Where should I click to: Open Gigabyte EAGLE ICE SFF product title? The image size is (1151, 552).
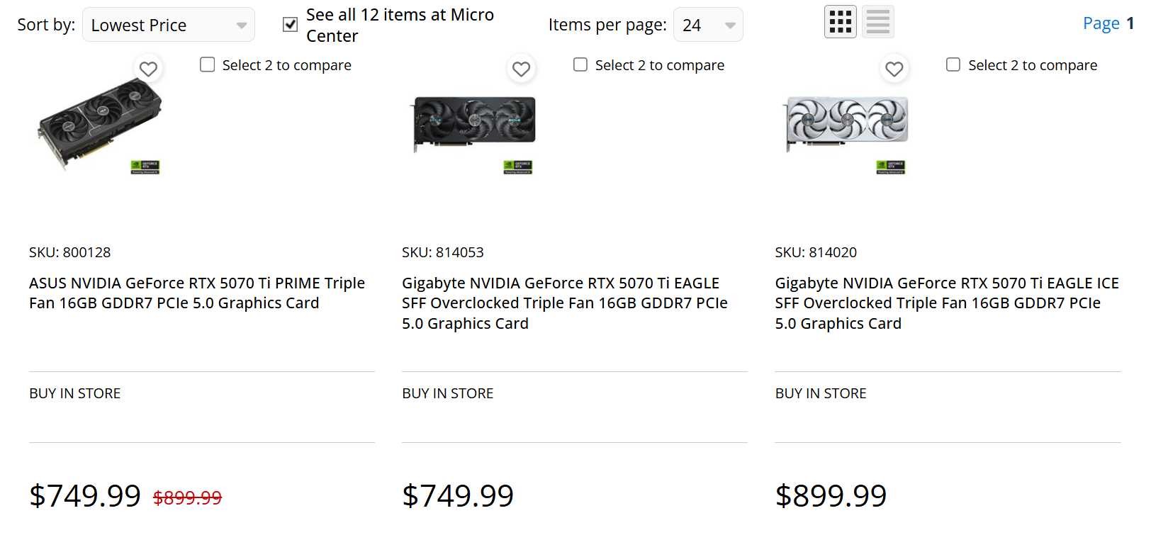click(946, 303)
